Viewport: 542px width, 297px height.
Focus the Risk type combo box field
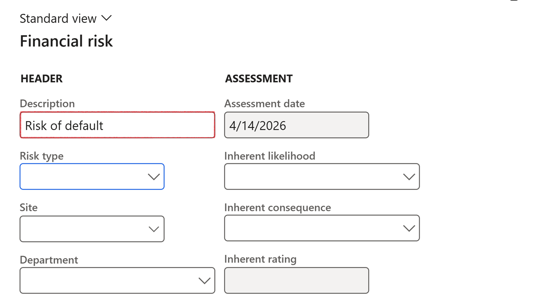pos(82,177)
